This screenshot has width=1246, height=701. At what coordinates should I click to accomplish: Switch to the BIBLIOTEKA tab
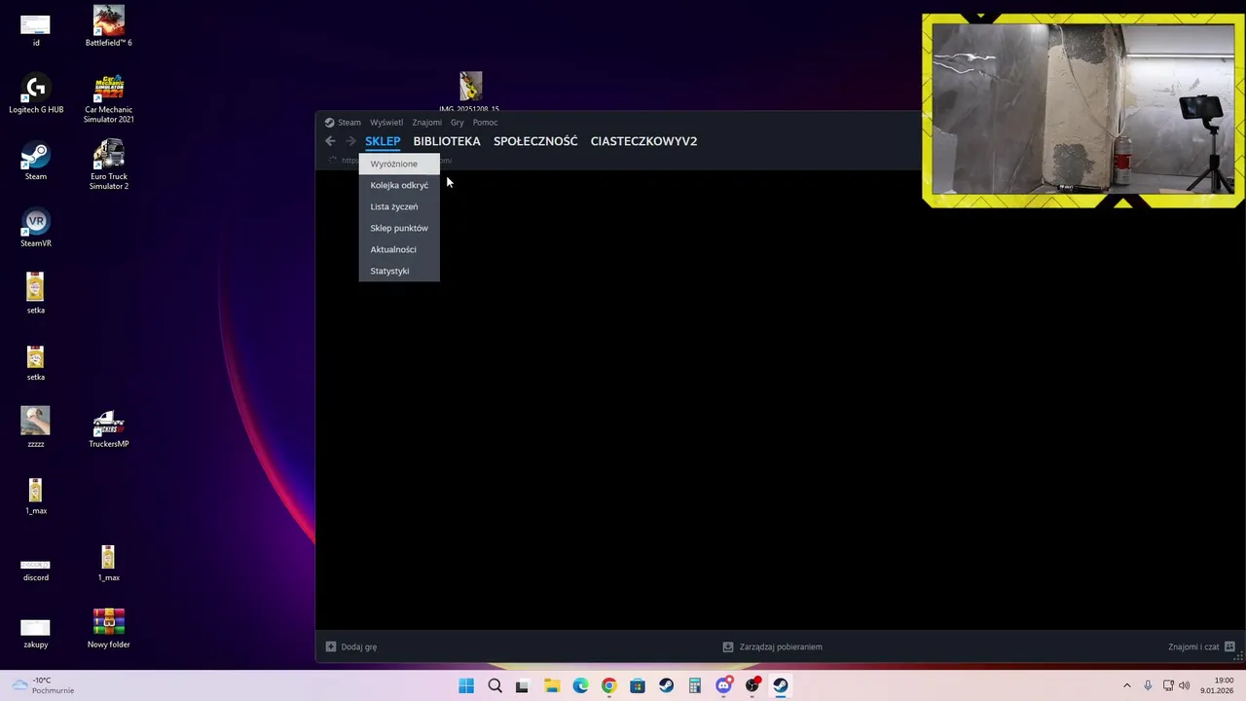tap(447, 141)
